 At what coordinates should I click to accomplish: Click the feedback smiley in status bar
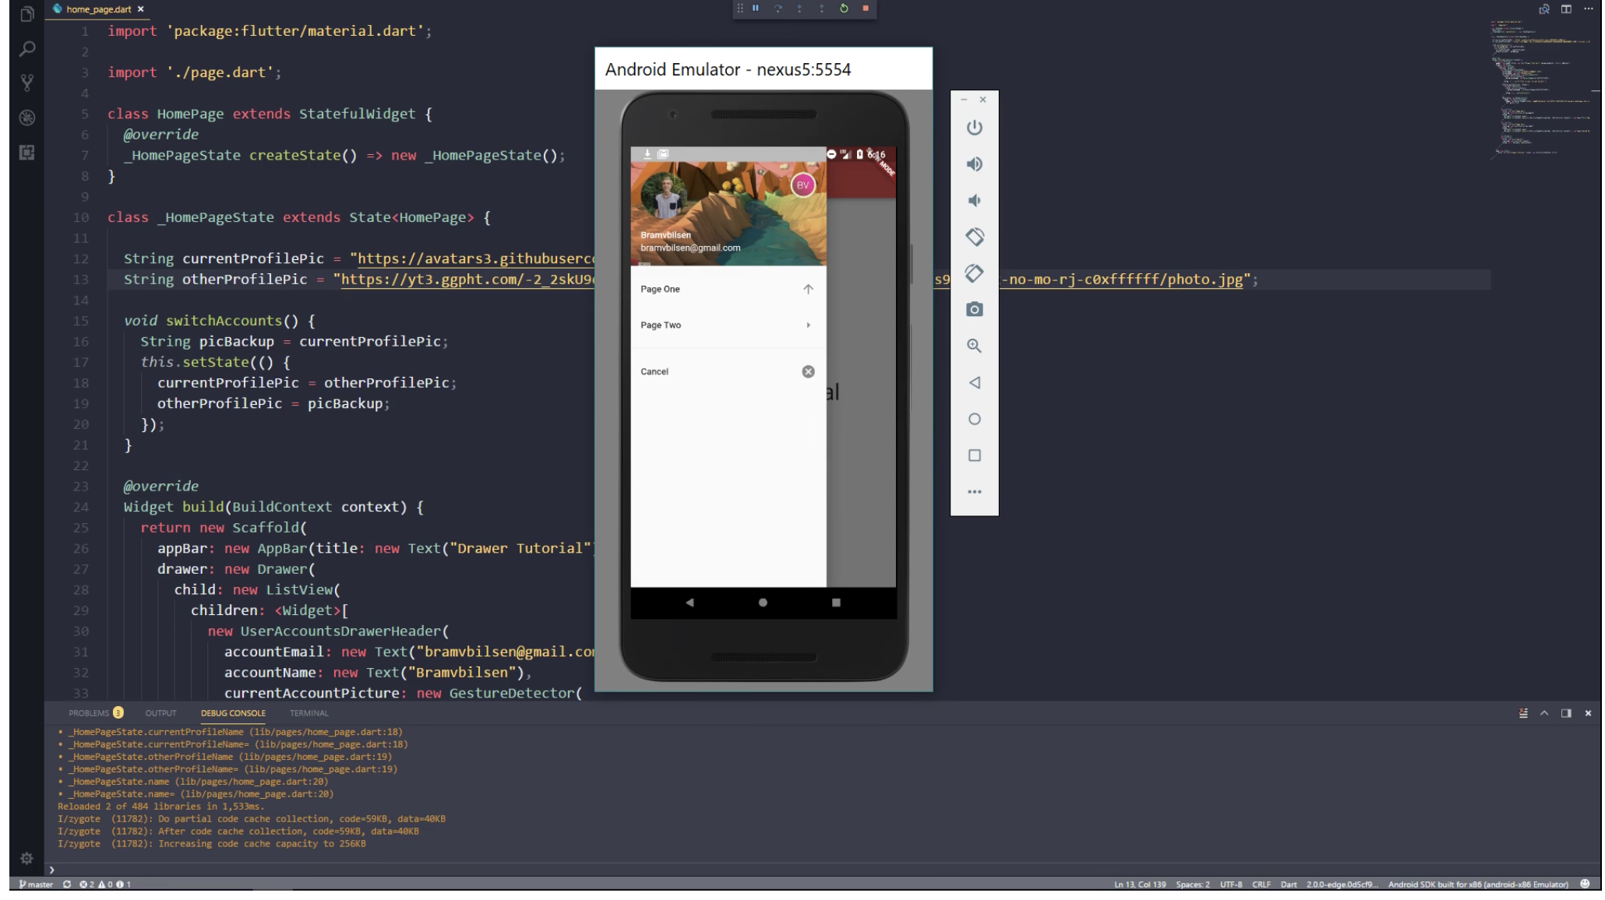pyautogui.click(x=1584, y=884)
